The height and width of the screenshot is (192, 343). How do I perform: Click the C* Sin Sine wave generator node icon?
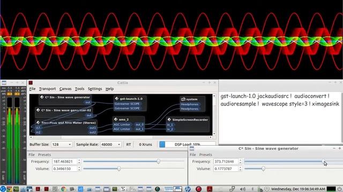(x=42, y=97)
